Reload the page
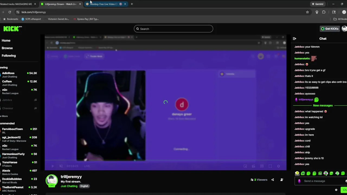 pos(10,12)
